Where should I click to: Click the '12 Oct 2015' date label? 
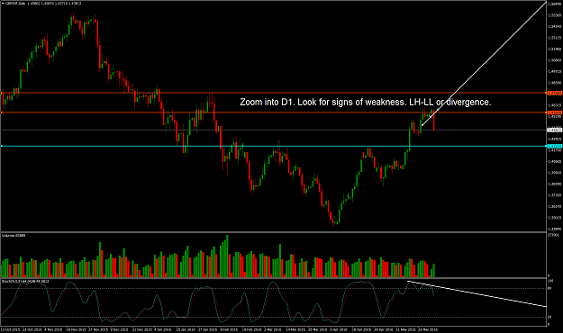[x=11, y=329]
